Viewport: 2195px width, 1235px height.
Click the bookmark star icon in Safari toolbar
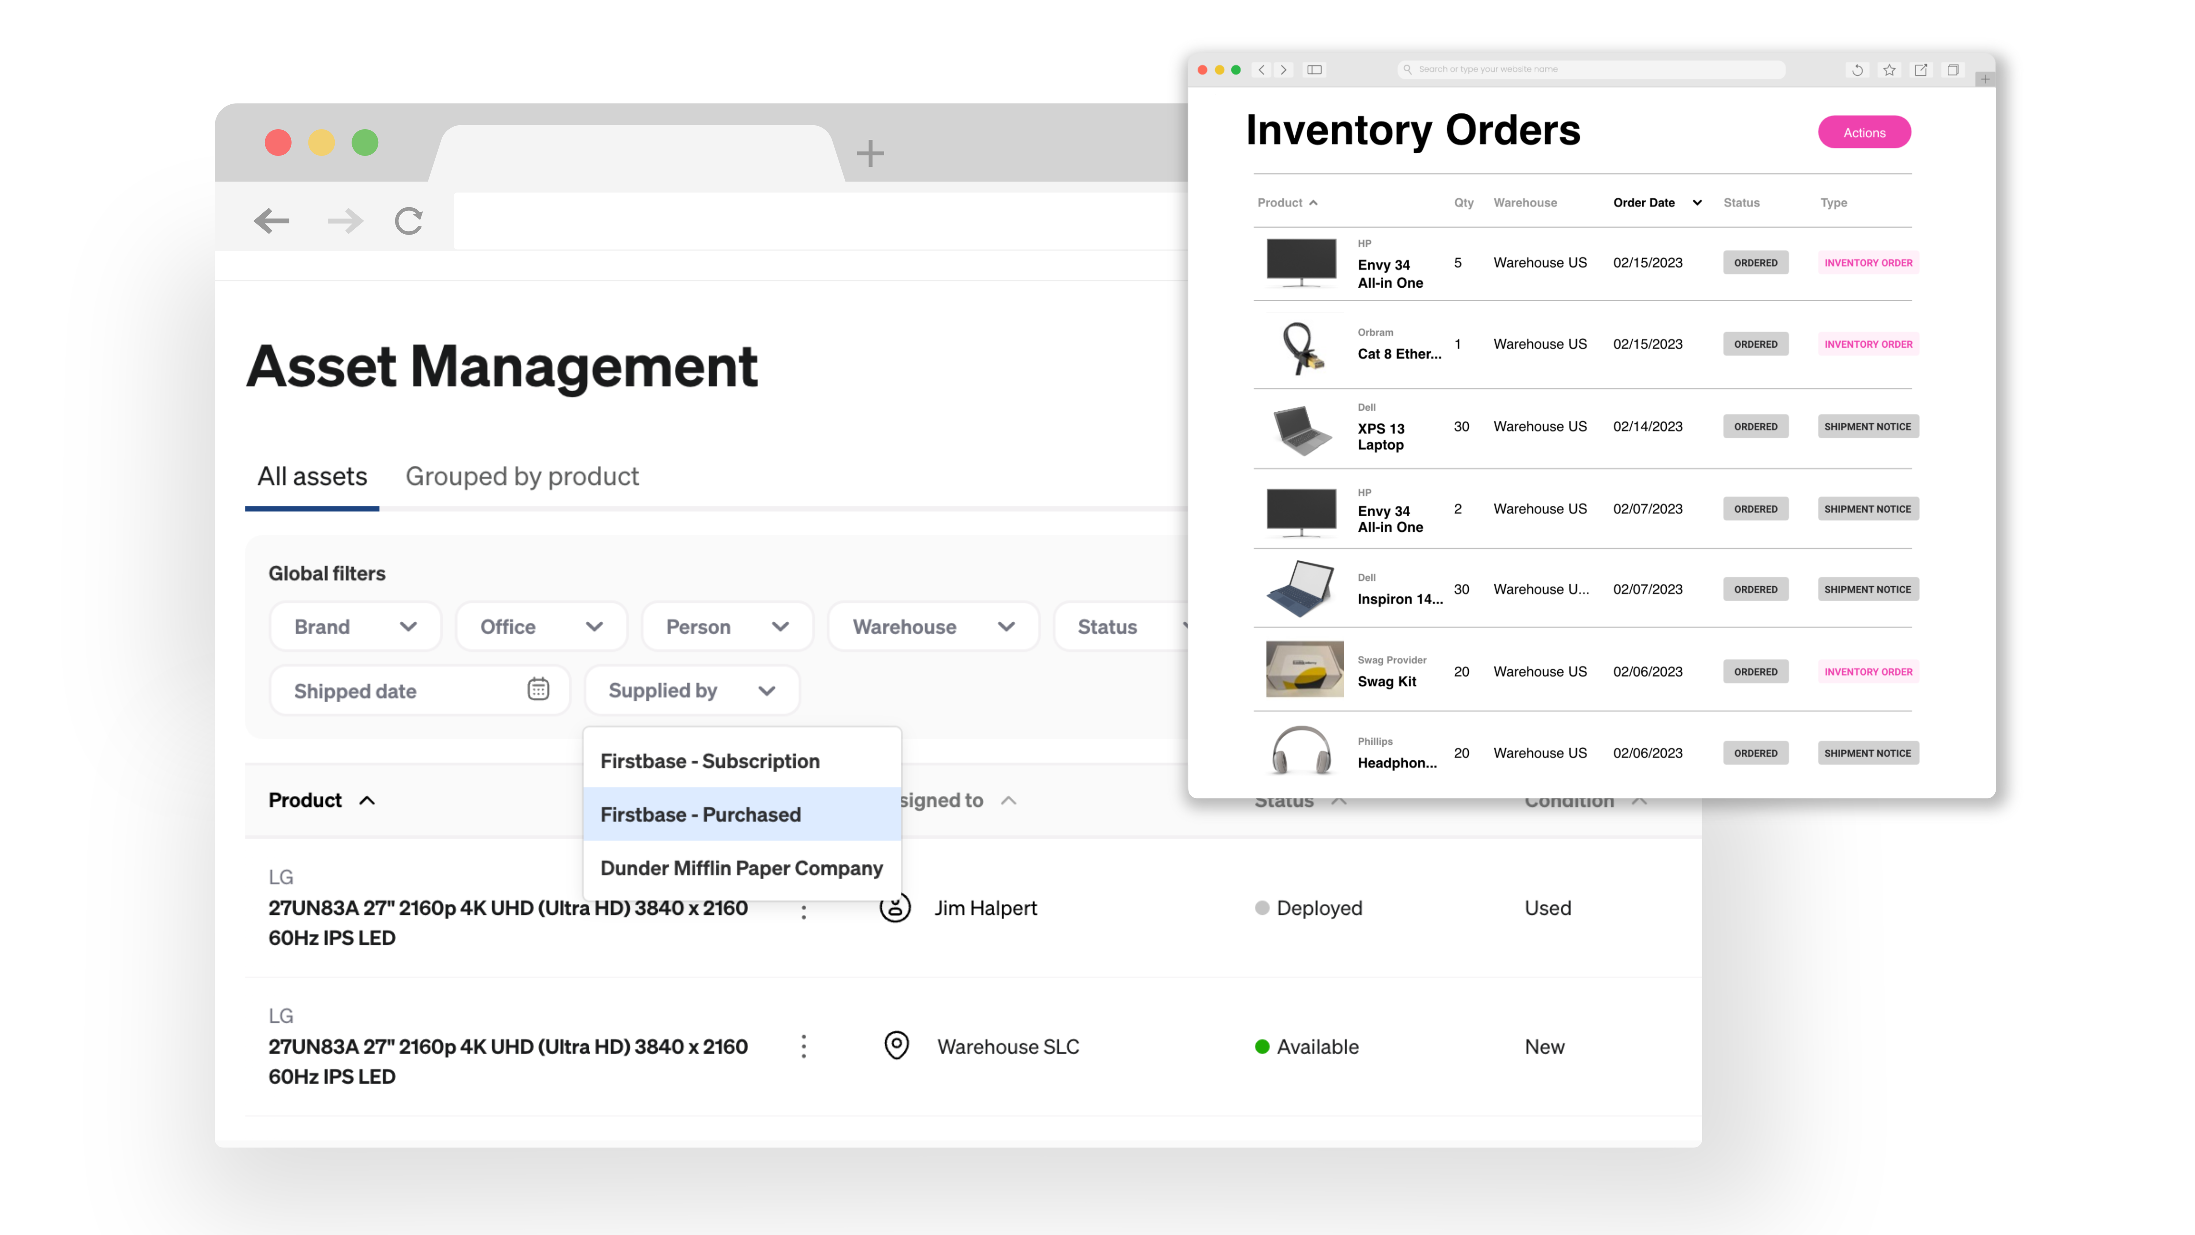pos(1889,70)
